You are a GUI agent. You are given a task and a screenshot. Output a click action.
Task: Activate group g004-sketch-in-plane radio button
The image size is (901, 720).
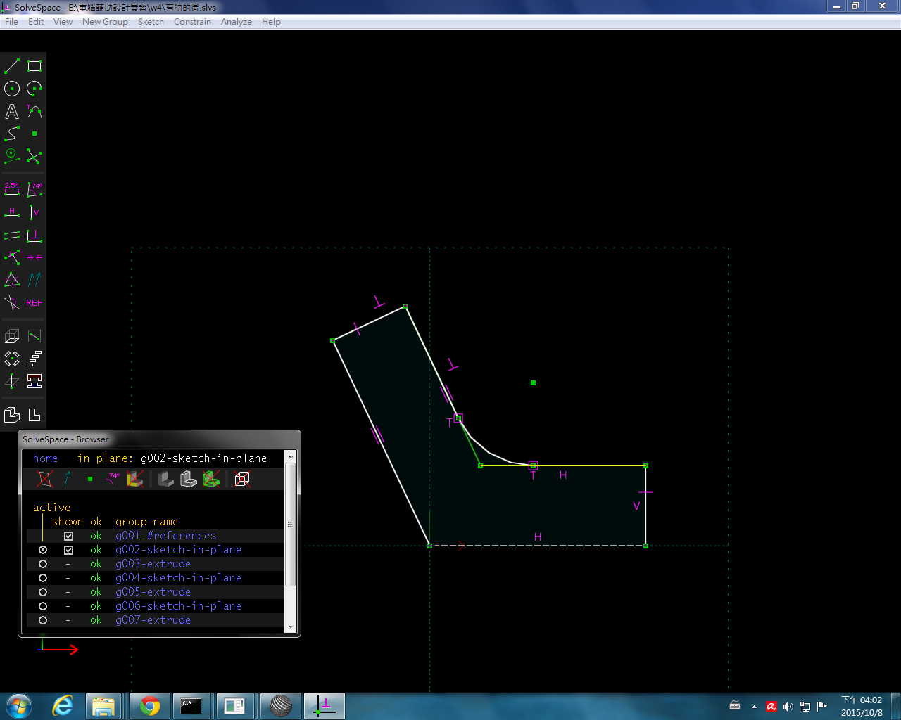(x=43, y=578)
